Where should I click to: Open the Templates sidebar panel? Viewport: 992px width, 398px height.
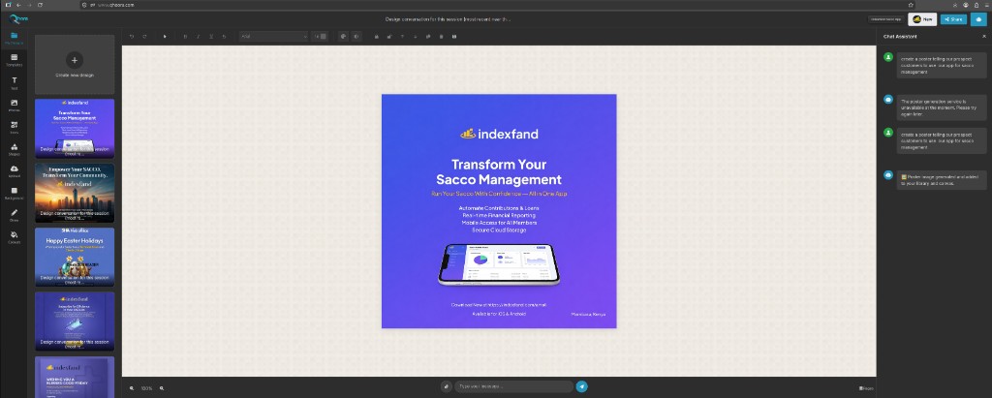point(14,60)
